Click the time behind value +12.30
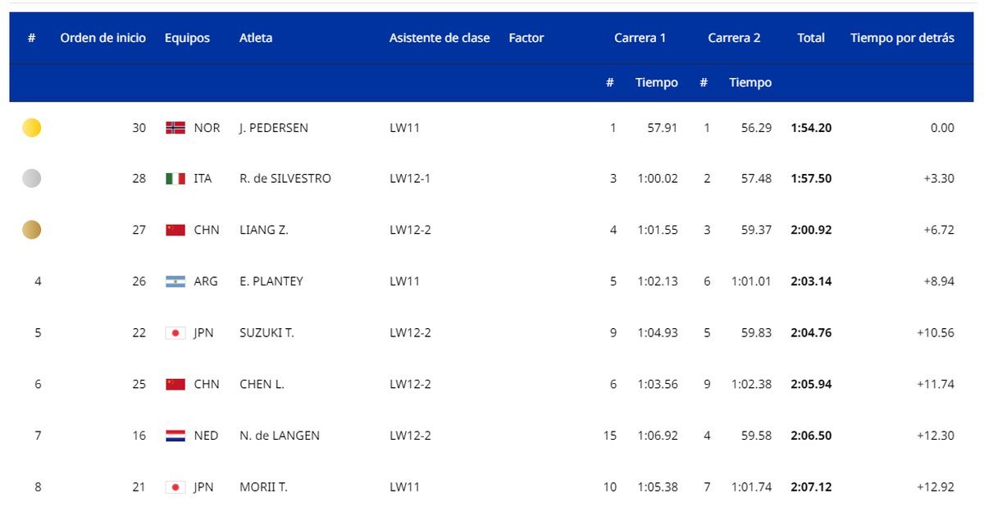Viewport: 984px width, 516px height. [935, 436]
